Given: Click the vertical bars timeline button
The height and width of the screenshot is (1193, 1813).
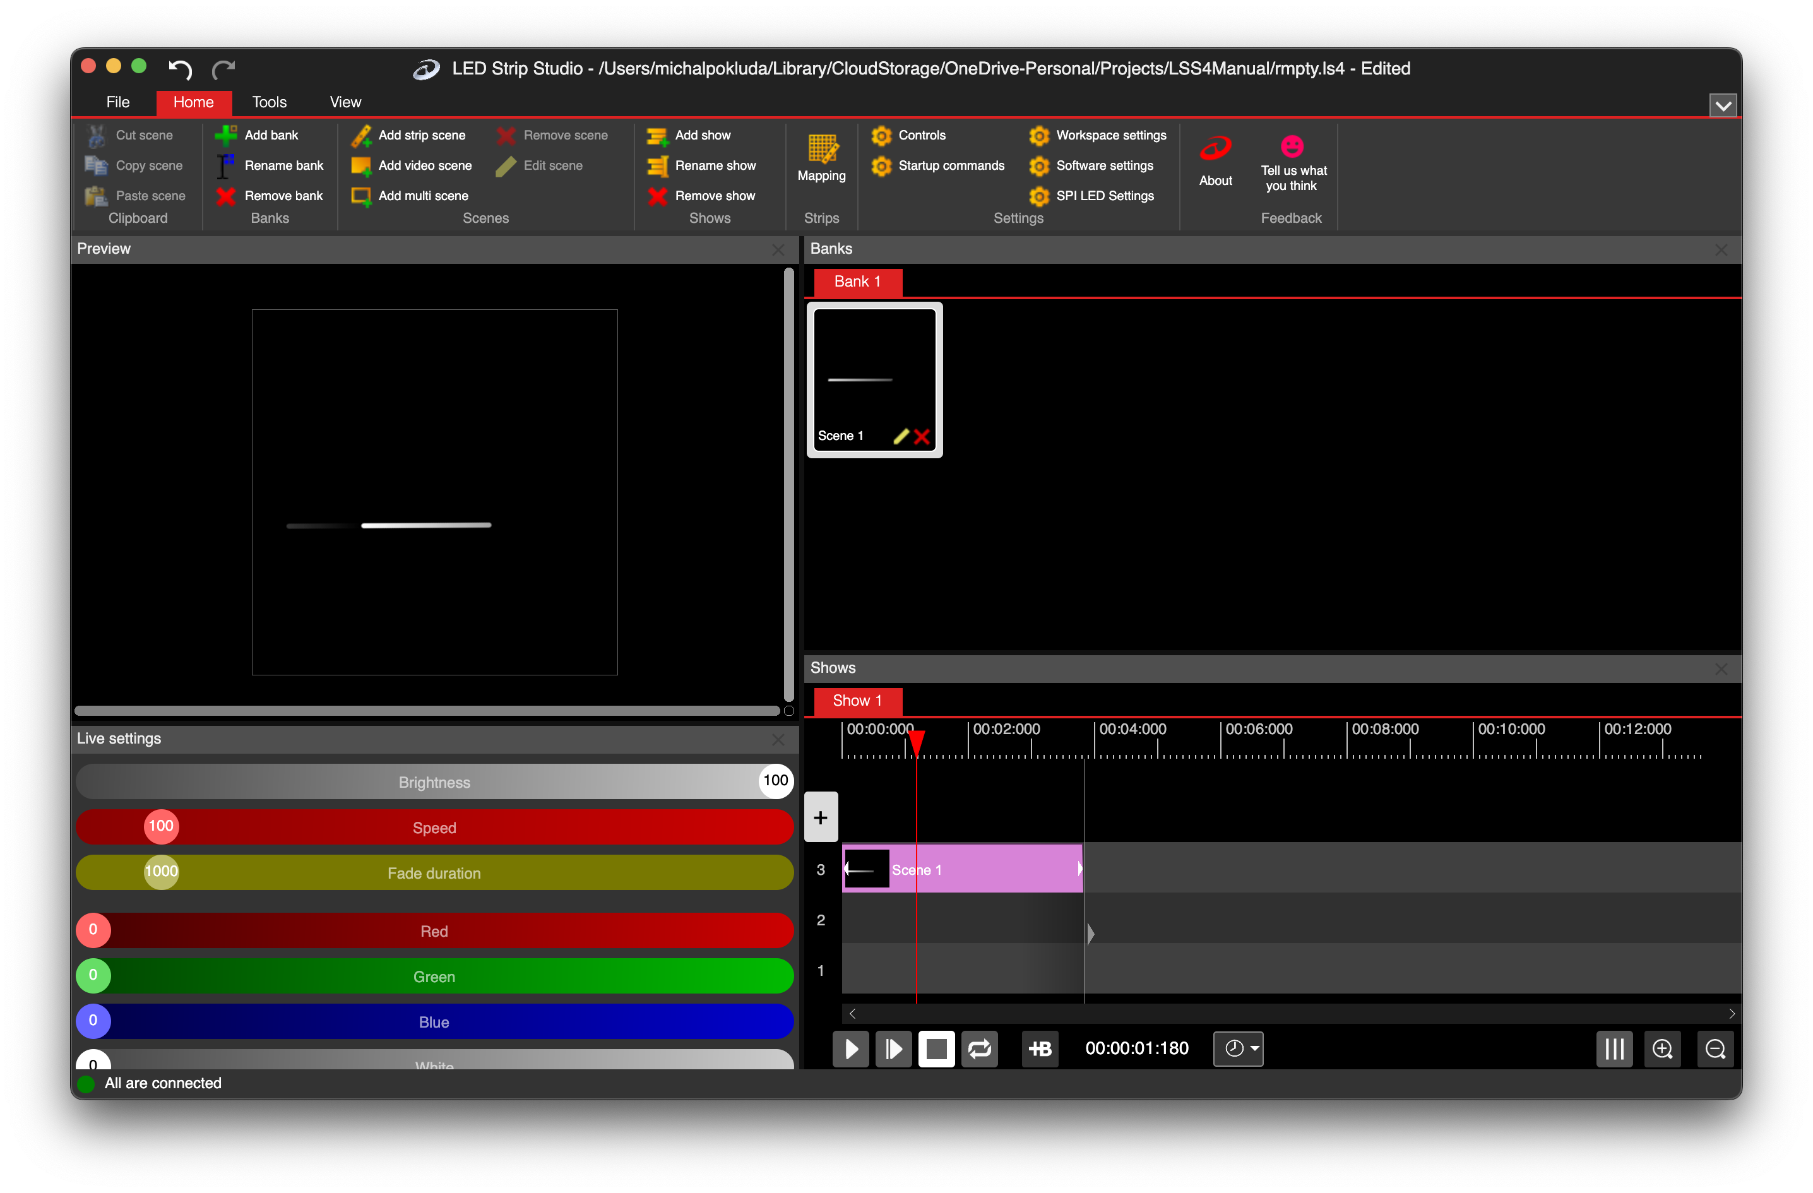Looking at the screenshot, I should coord(1614,1048).
